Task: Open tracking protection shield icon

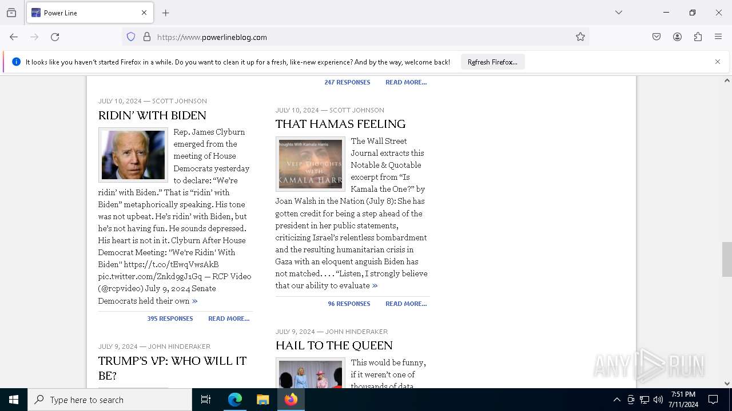Action: click(x=131, y=37)
